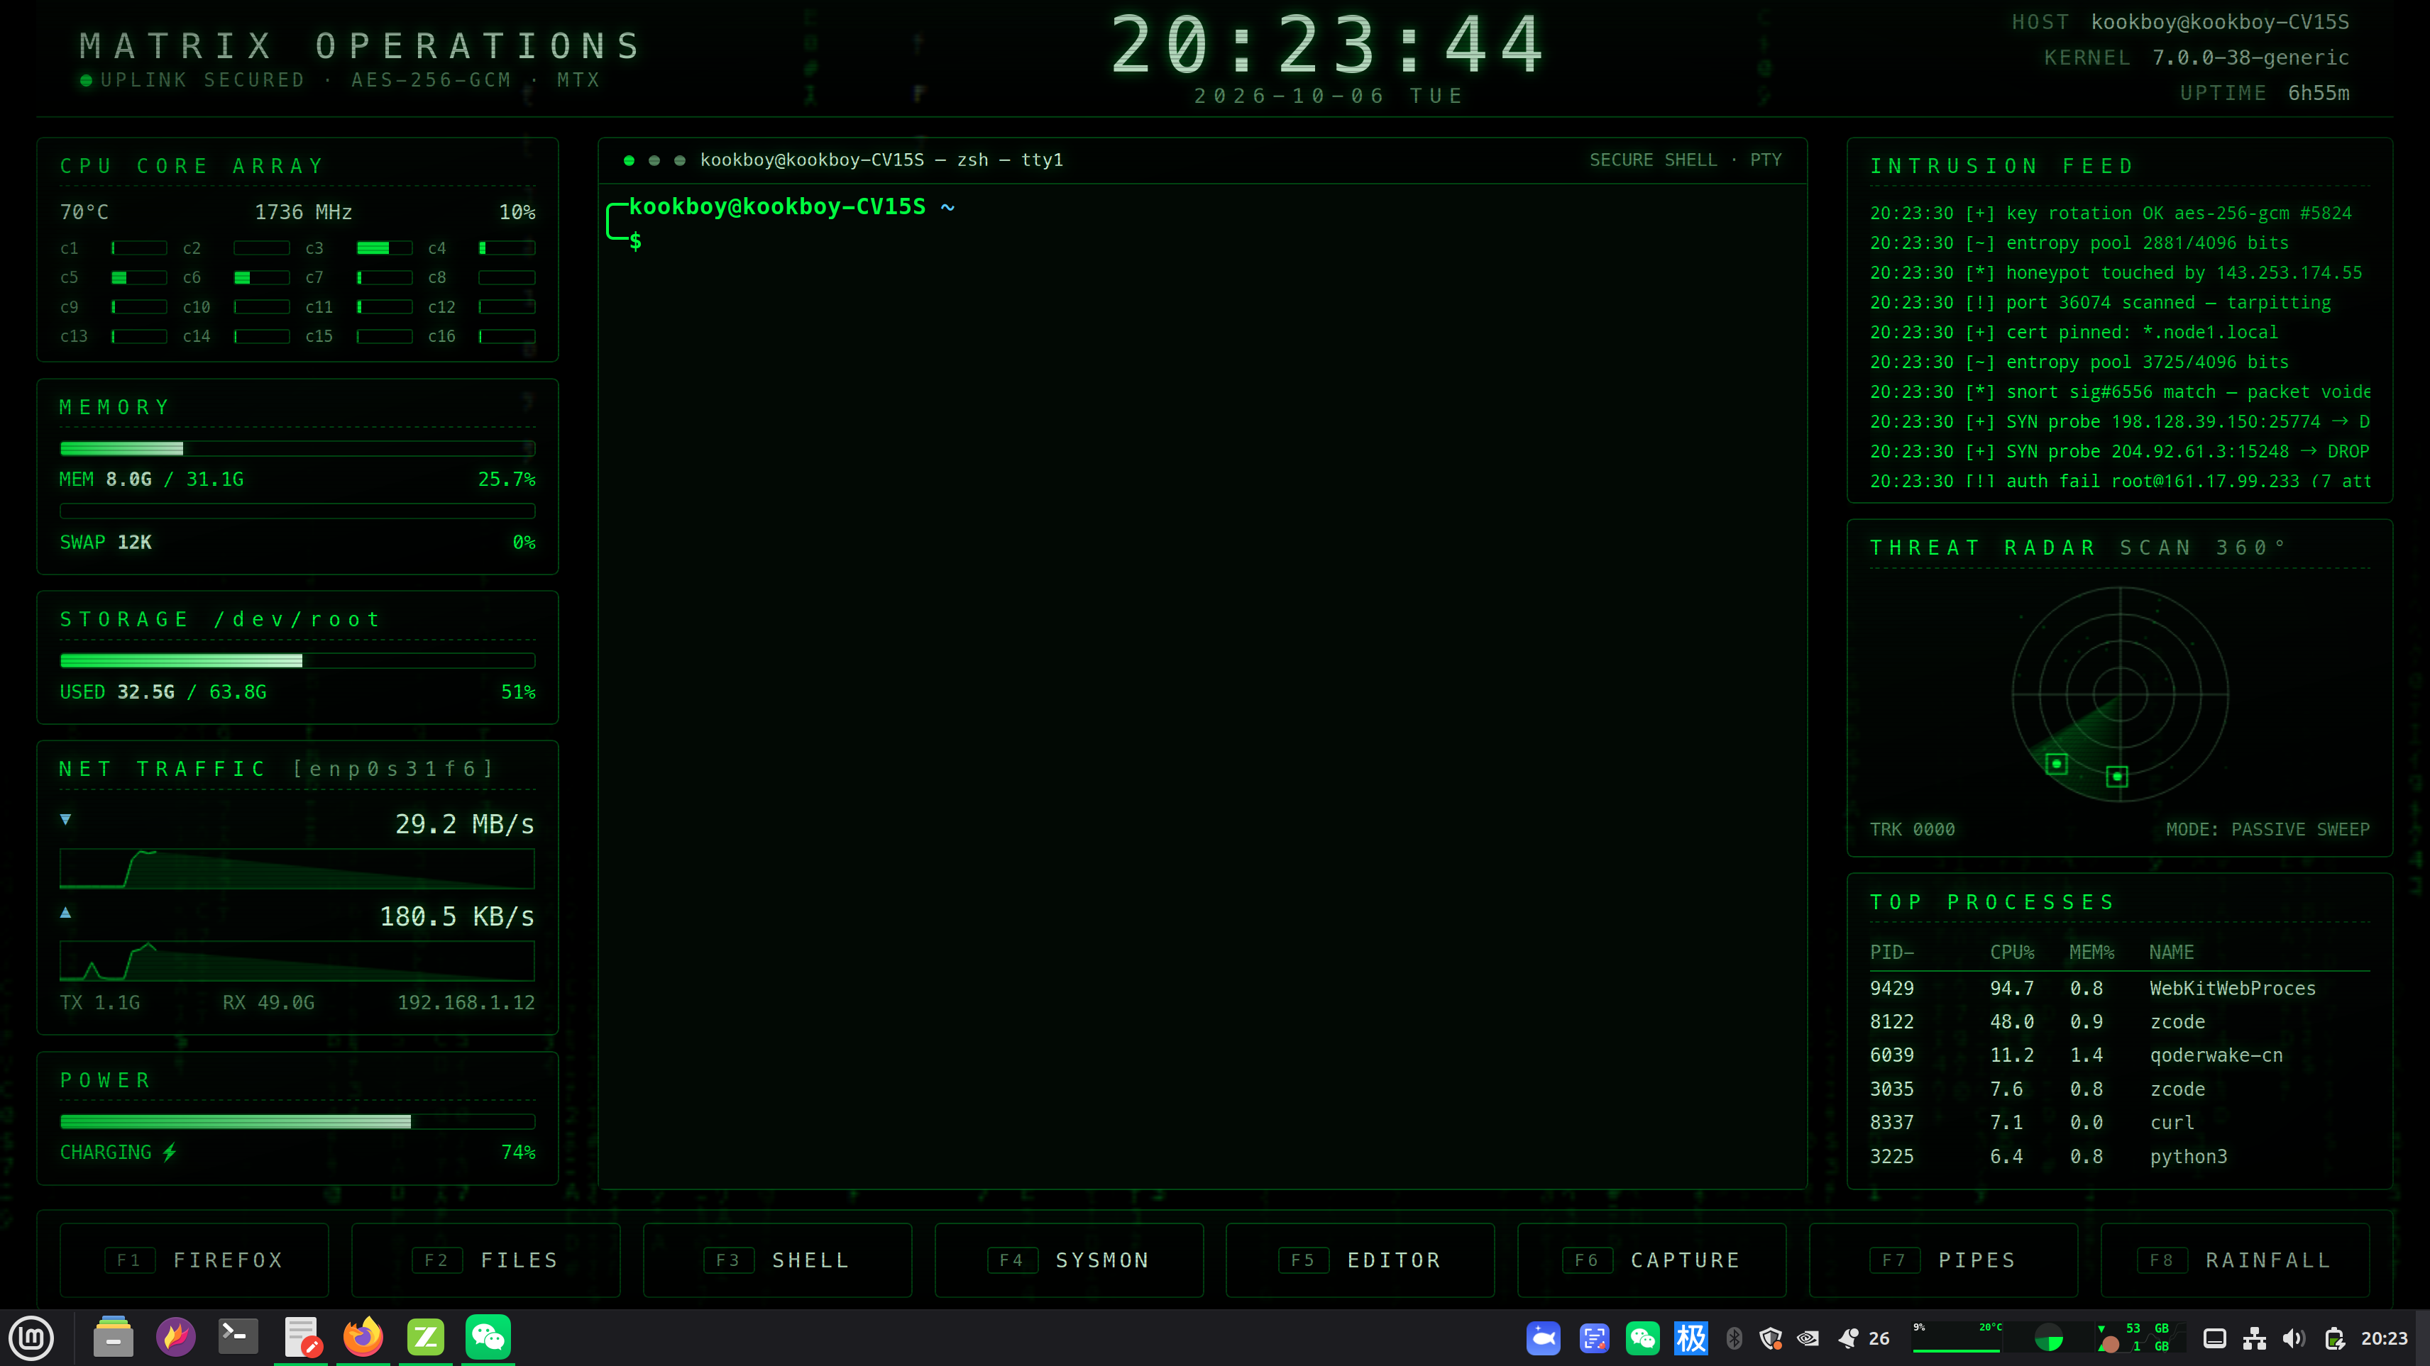2430x1366 pixels.
Task: Click the storage /dev/root usage bar
Action: pos(297,661)
